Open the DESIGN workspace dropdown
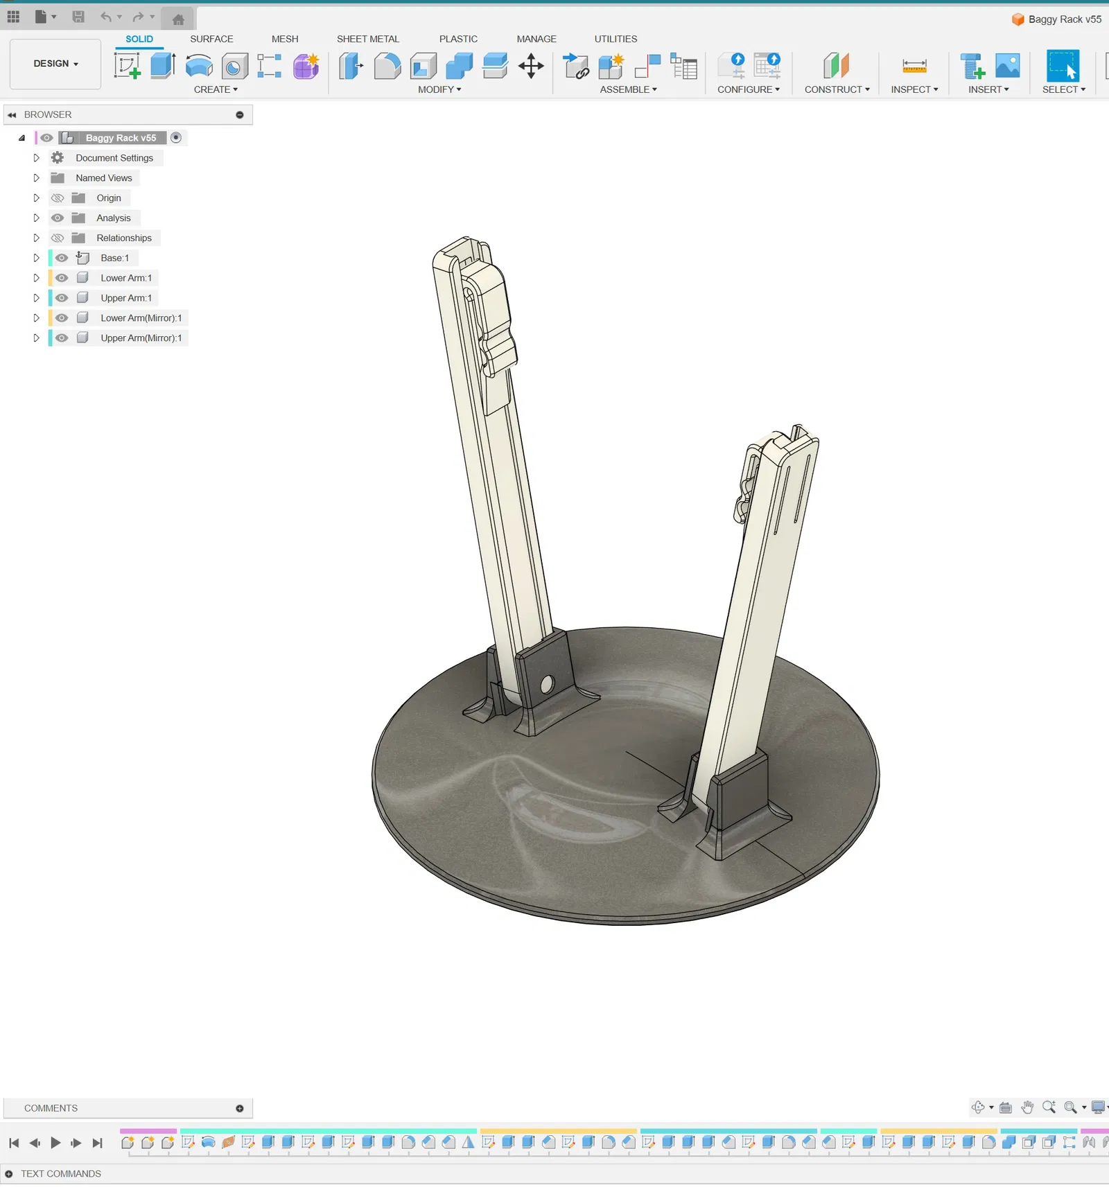Viewport: 1109px width, 1192px height. tap(55, 64)
